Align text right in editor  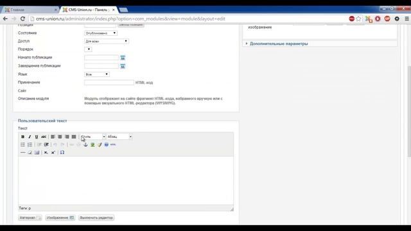tap(67, 137)
